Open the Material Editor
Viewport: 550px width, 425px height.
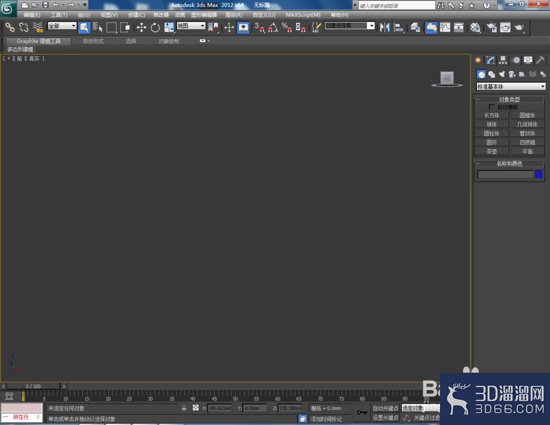475,28
